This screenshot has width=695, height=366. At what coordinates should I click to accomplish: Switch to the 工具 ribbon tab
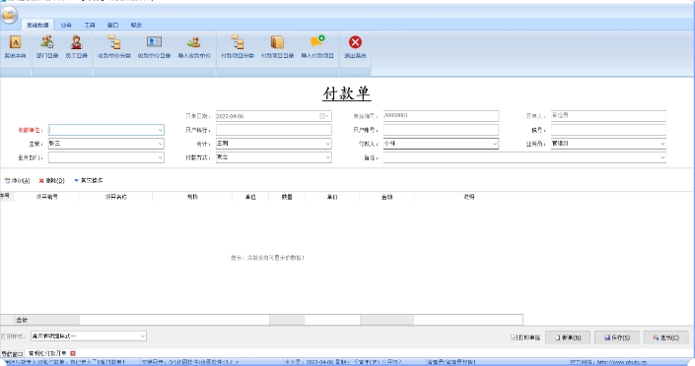[x=90, y=26]
